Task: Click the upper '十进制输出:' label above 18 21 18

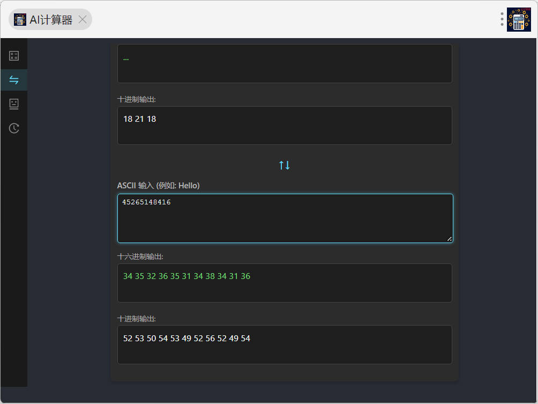Action: pyautogui.click(x=136, y=99)
